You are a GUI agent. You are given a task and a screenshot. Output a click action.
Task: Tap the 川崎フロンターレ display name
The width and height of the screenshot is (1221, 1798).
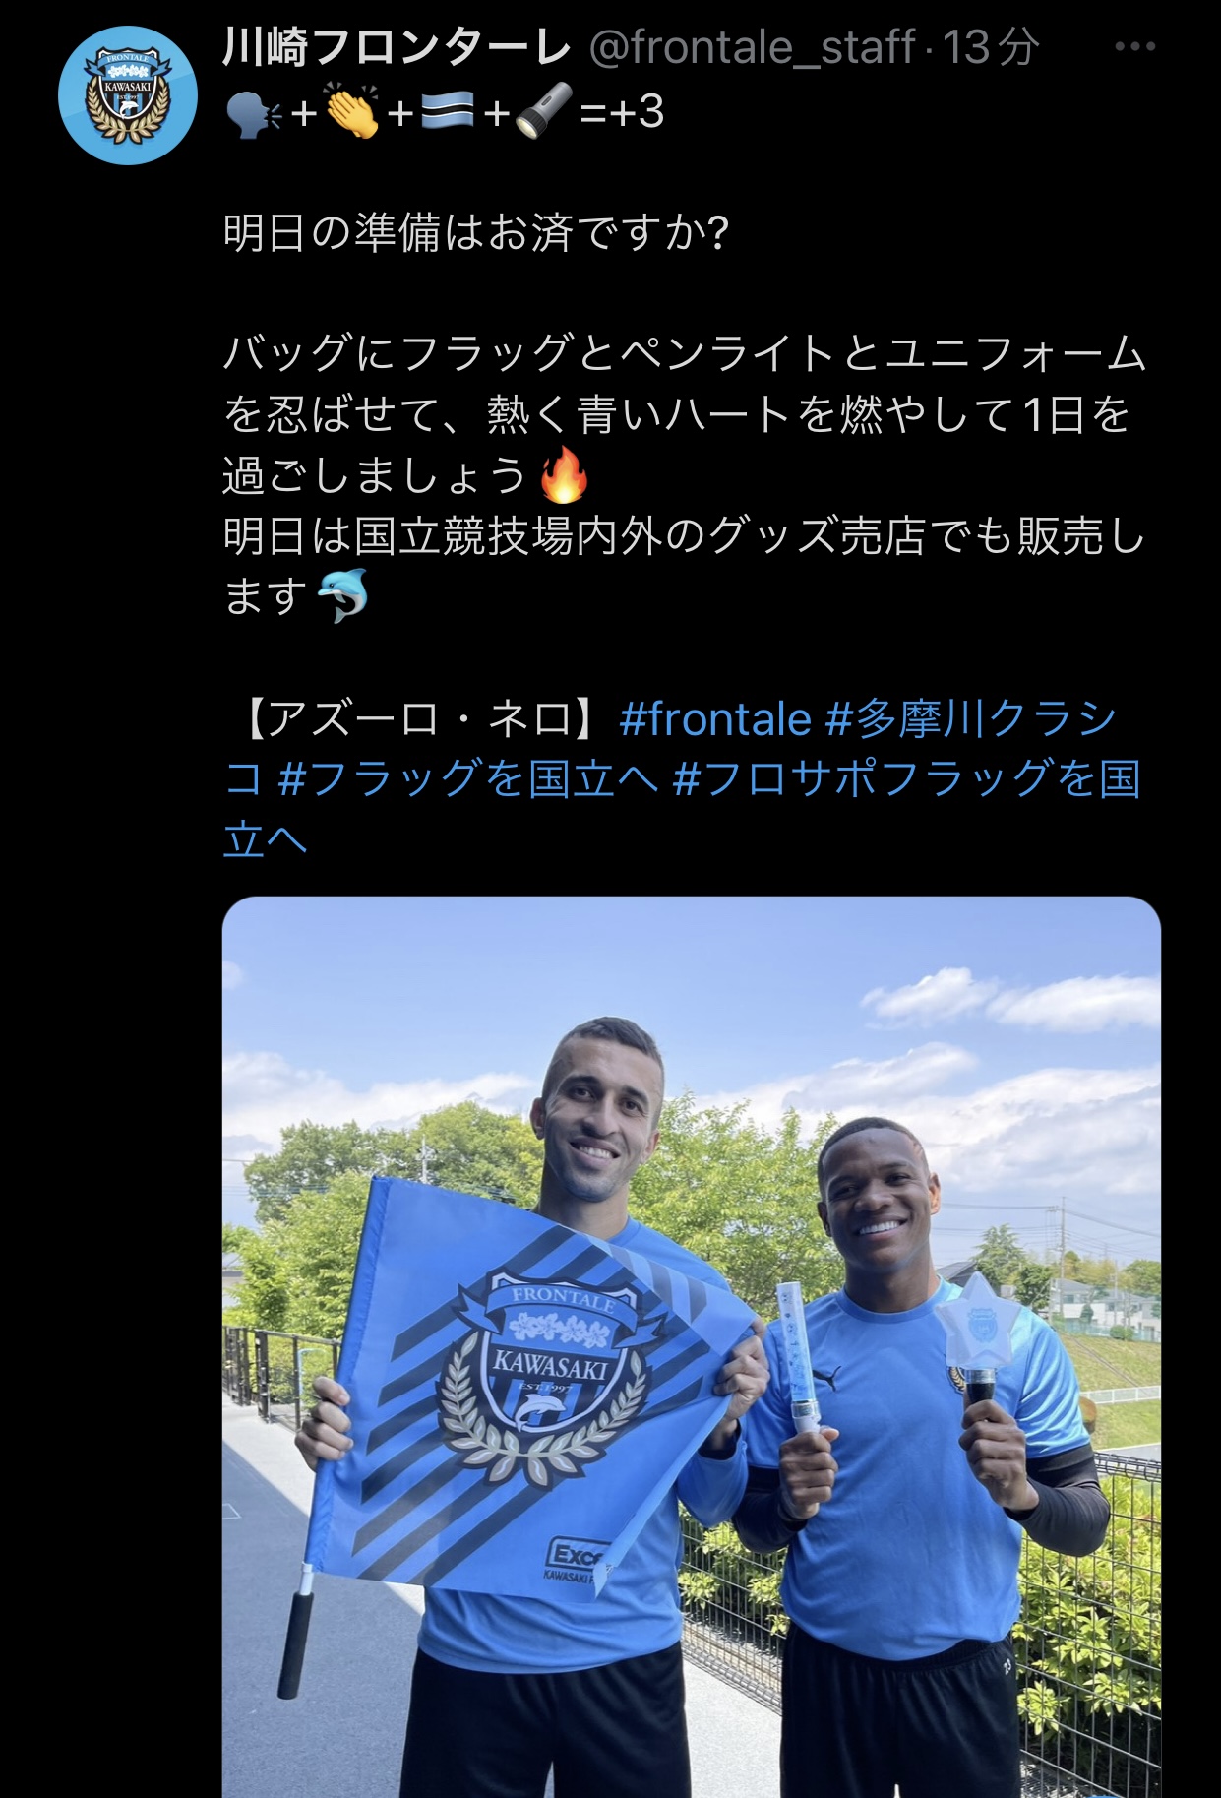tap(397, 47)
